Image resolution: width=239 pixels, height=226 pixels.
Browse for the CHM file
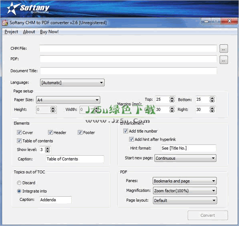click(x=224, y=49)
